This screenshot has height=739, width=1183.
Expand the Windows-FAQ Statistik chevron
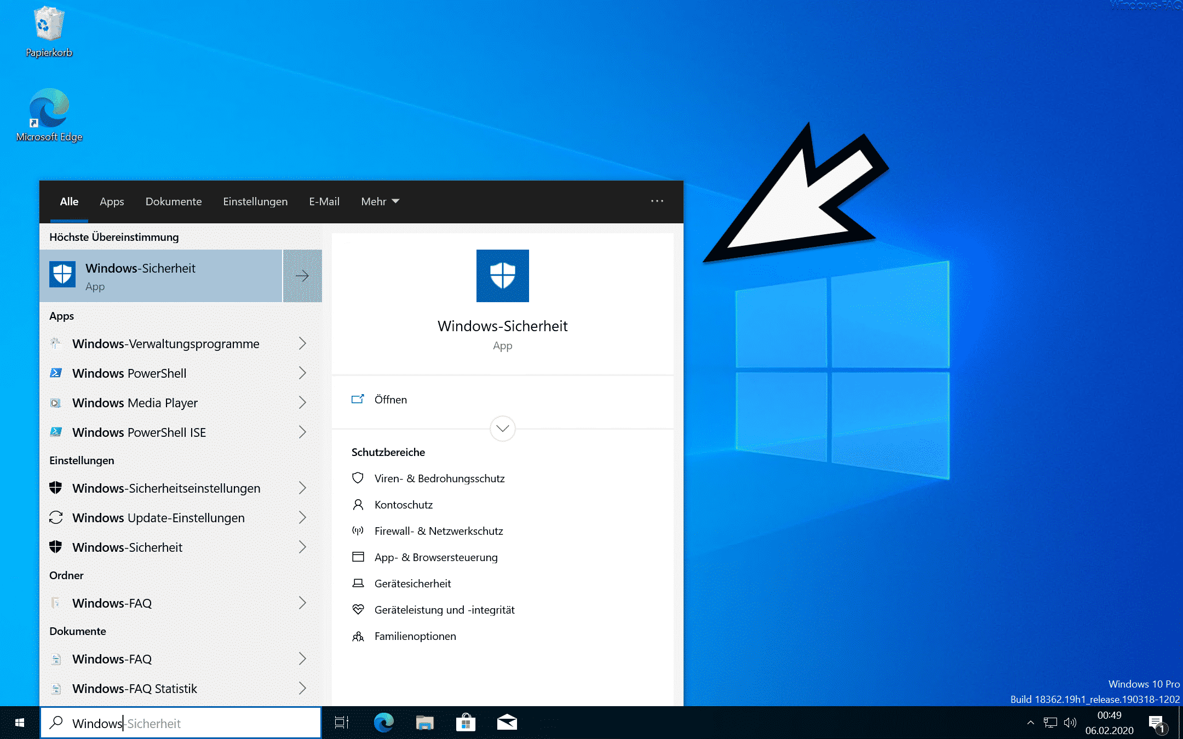(302, 688)
